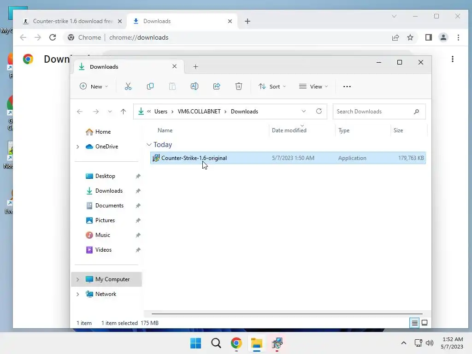Click VM6.COLLABNET in breadcrumb path
This screenshot has height=354, width=472.
tap(199, 112)
